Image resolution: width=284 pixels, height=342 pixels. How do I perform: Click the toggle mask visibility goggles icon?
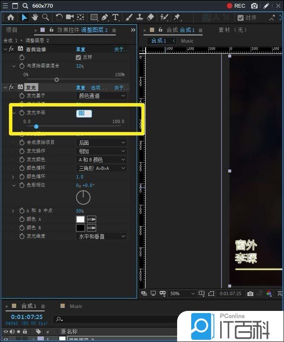(163, 293)
